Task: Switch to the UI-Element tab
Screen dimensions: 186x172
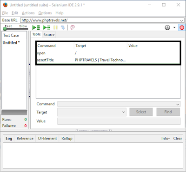Action: click(47, 139)
